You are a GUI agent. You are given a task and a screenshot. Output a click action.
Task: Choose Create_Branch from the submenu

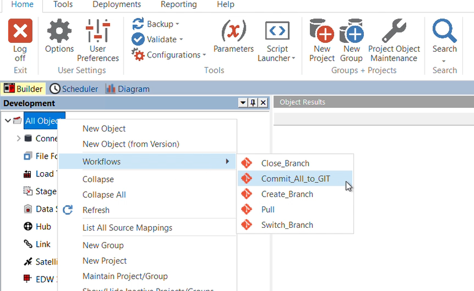[x=287, y=194]
